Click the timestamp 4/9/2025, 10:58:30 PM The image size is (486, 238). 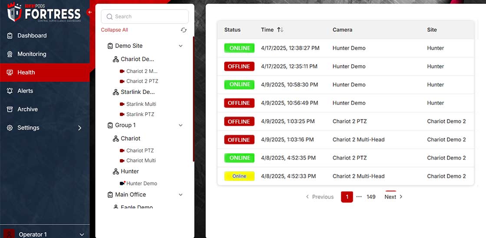[x=290, y=85]
